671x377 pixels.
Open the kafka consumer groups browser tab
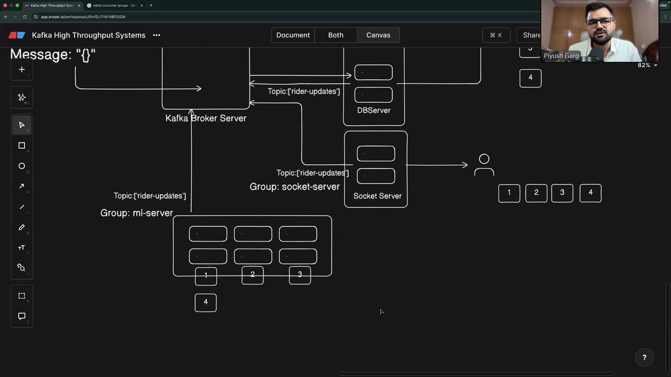115,5
